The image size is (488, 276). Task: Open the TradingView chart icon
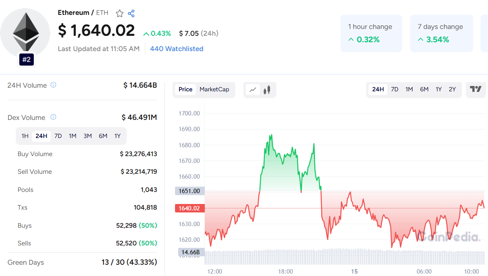(476, 89)
